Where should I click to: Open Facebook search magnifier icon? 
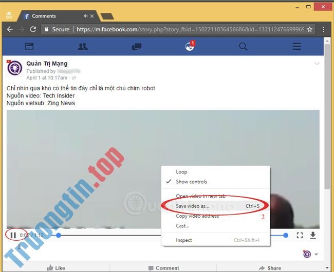pos(243,46)
